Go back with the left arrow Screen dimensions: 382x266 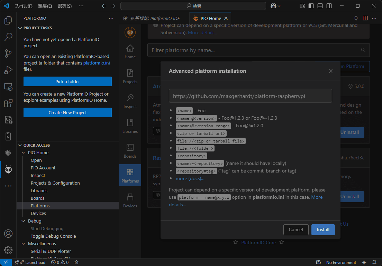click(x=104, y=6)
